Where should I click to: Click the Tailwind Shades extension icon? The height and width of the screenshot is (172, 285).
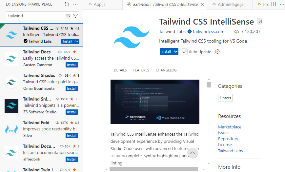point(11,82)
